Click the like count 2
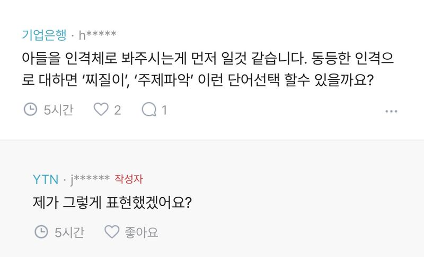Viewport: 424px width, 257px height. click(117, 109)
